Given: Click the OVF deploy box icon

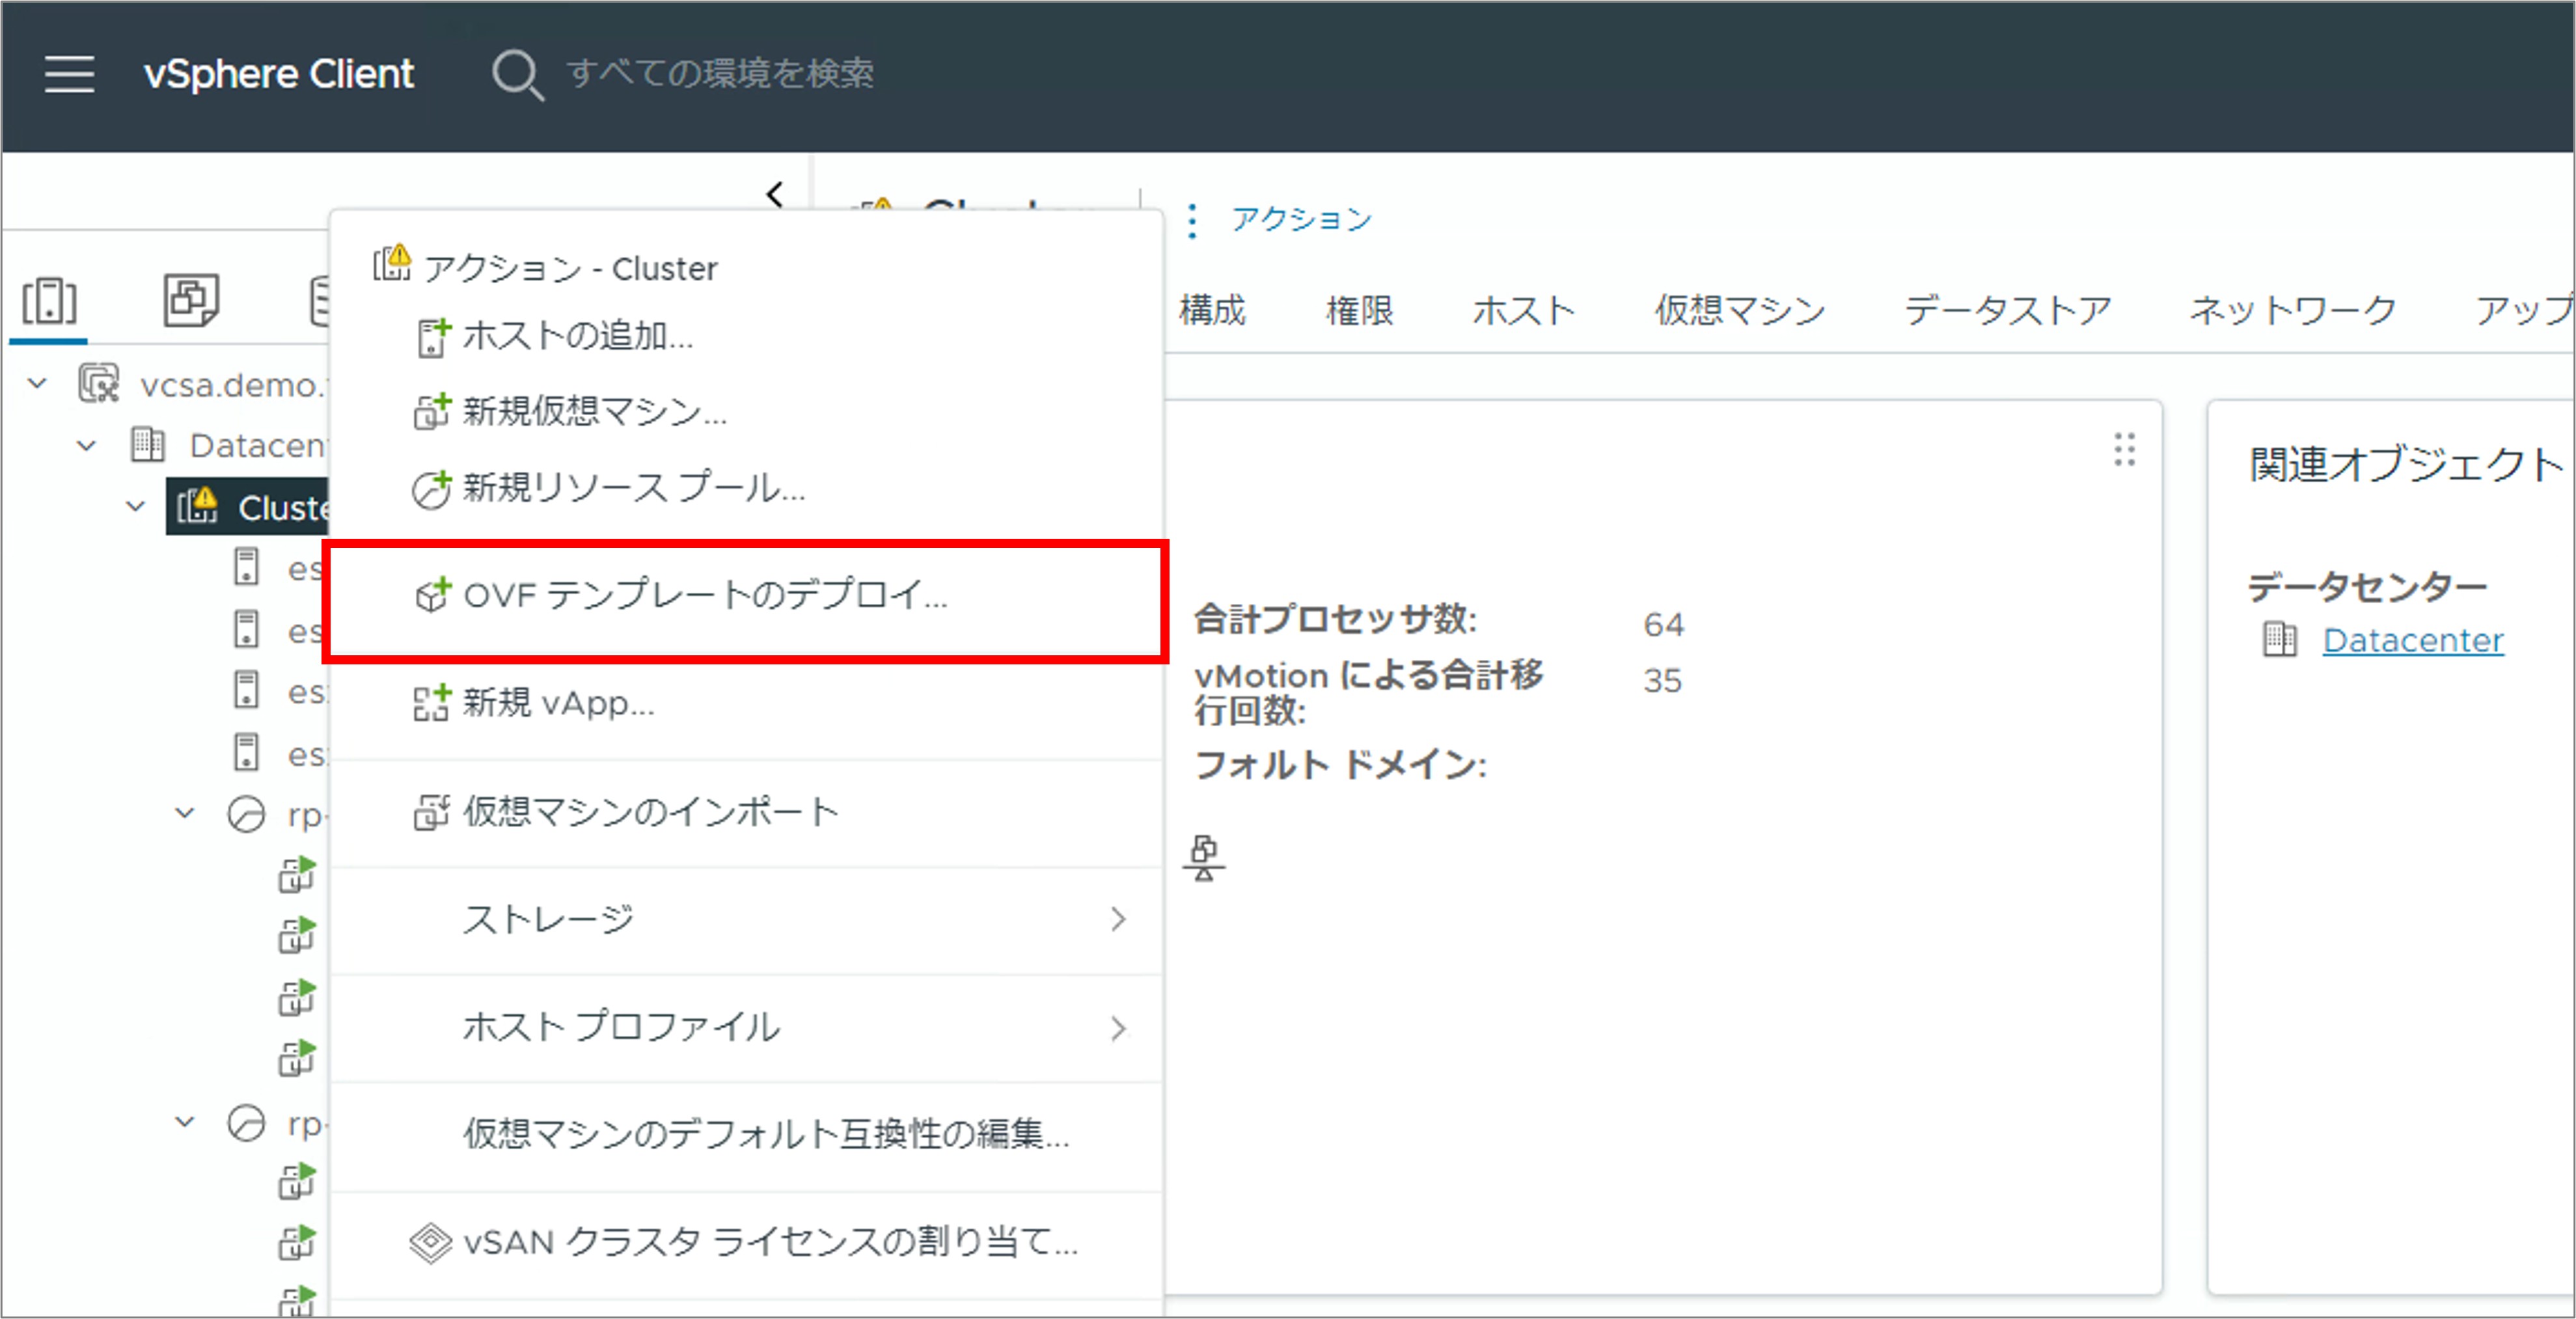Looking at the screenshot, I should 432,595.
